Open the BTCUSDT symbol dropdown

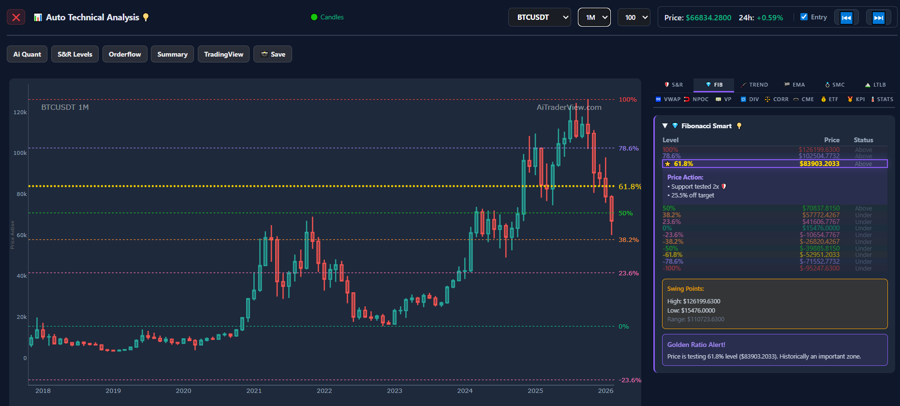pyautogui.click(x=539, y=17)
